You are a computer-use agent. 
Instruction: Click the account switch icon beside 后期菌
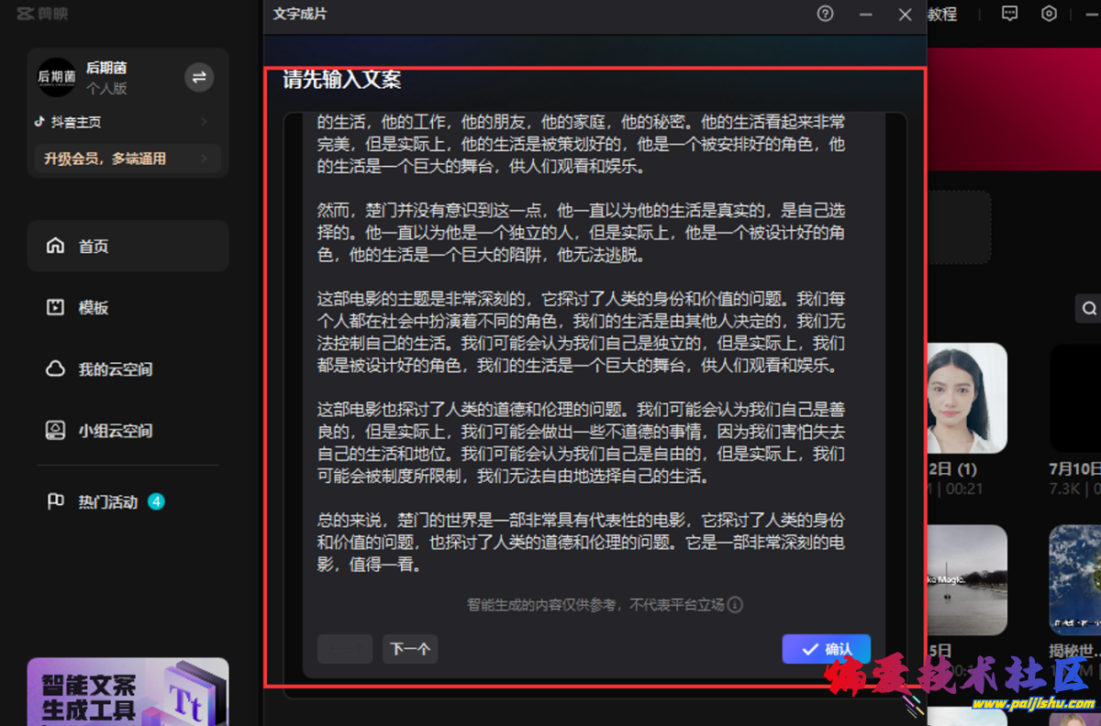[x=199, y=77]
